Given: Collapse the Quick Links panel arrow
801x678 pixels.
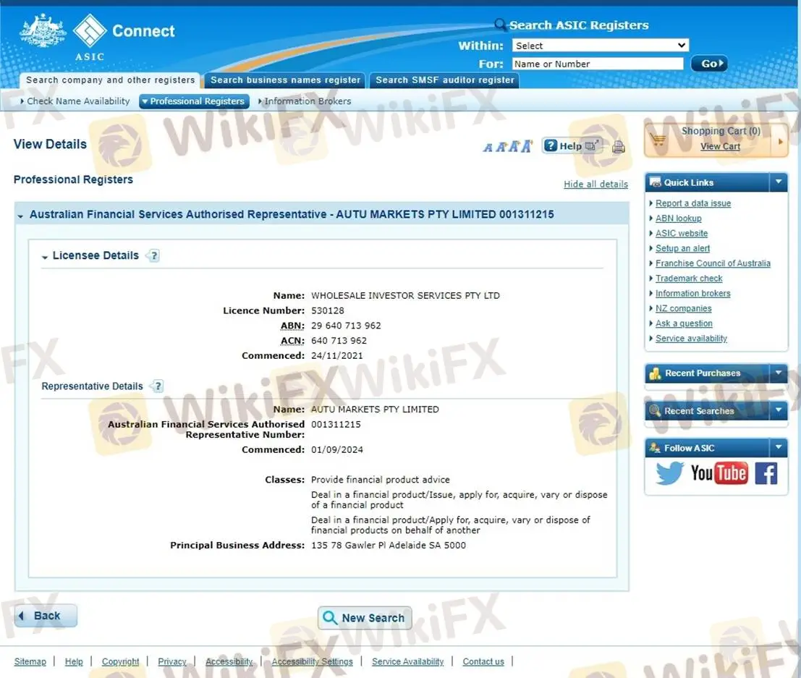Looking at the screenshot, I should [x=779, y=182].
